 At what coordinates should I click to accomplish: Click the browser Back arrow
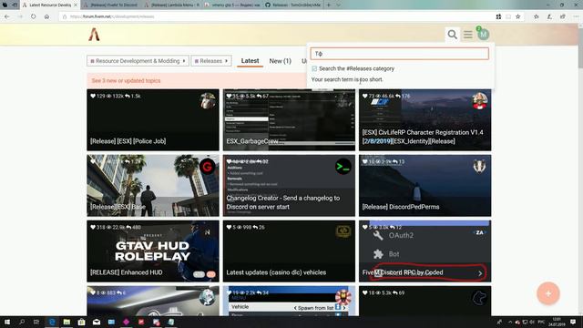pyautogui.click(x=6, y=16)
